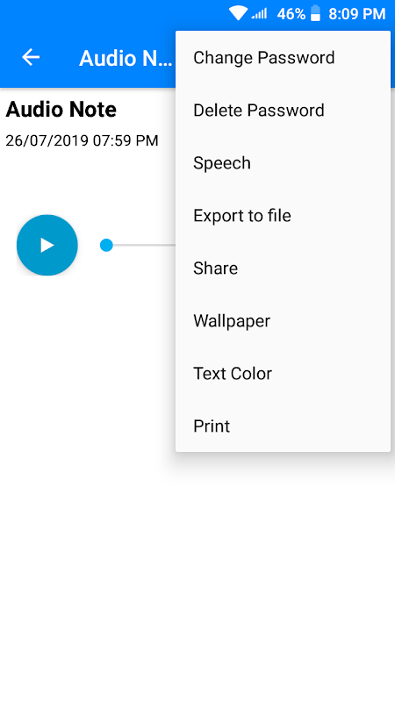The image size is (395, 702).
Task: Tap the Wi-Fi status icon
Action: 238,13
